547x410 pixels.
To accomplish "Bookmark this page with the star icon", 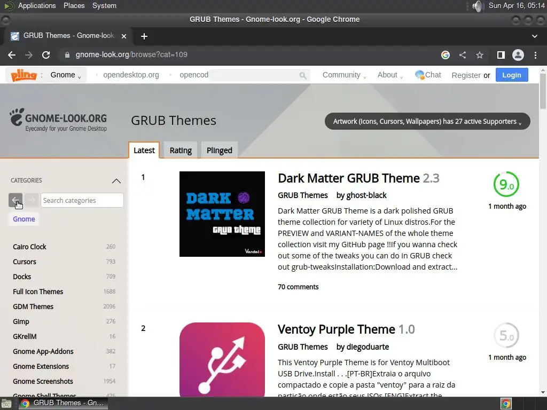I will (480, 55).
